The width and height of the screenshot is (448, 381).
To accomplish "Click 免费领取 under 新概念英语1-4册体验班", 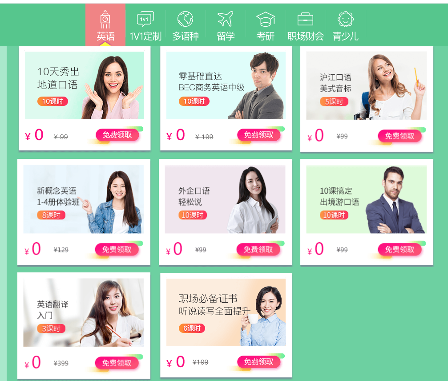I will [117, 250].
